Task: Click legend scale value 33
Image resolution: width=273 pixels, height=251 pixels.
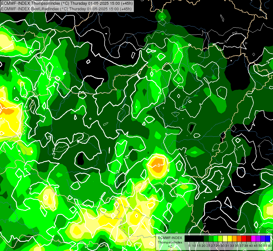Action: click(x=232, y=246)
